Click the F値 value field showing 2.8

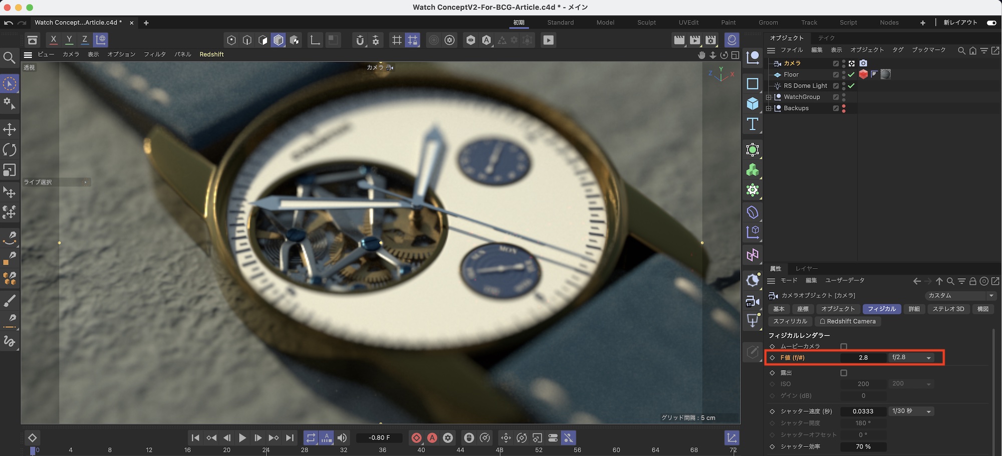863,358
